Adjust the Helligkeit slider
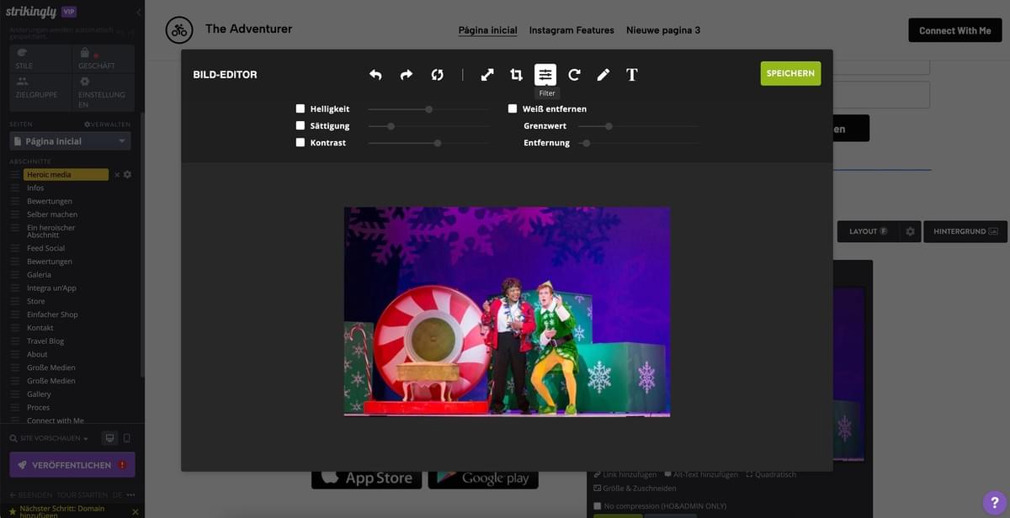The image size is (1010, 518). click(428, 109)
